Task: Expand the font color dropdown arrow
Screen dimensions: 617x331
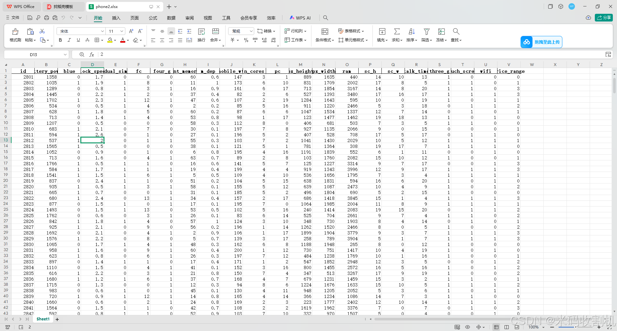Action: coord(128,40)
